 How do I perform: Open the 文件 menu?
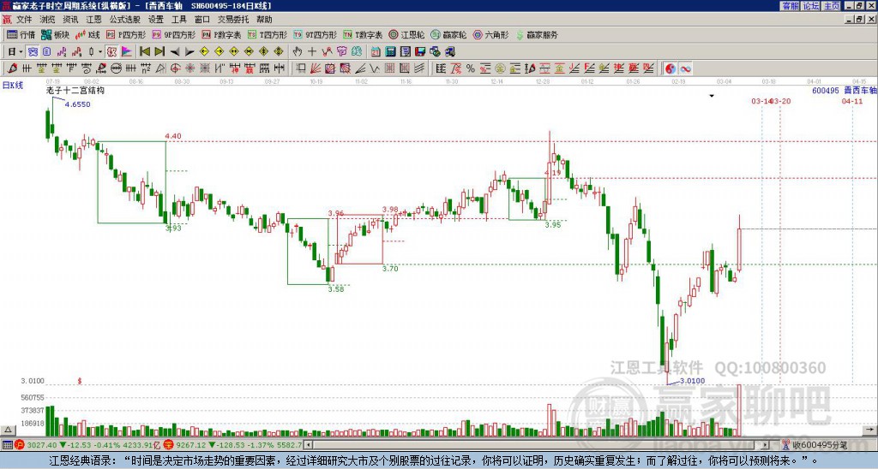coord(24,20)
